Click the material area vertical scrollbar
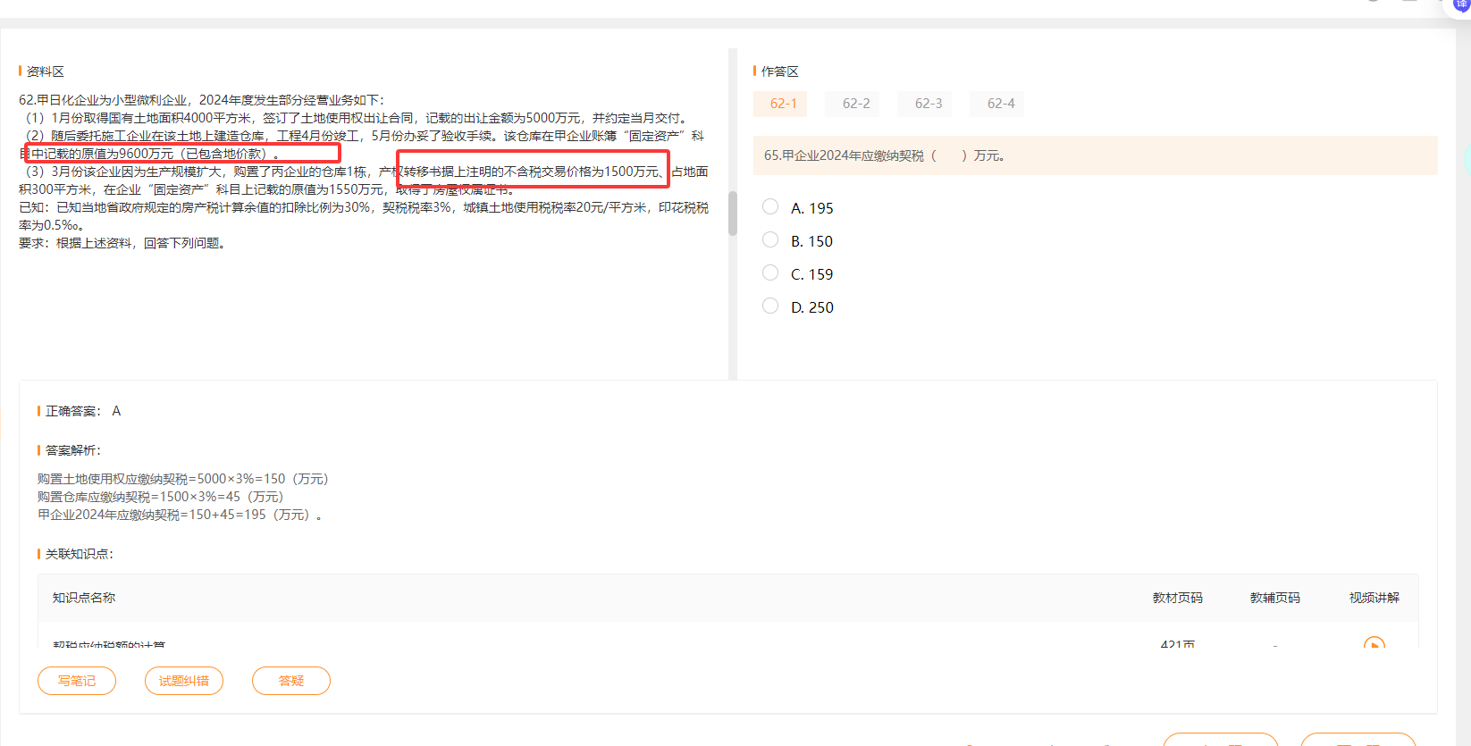 point(733,213)
